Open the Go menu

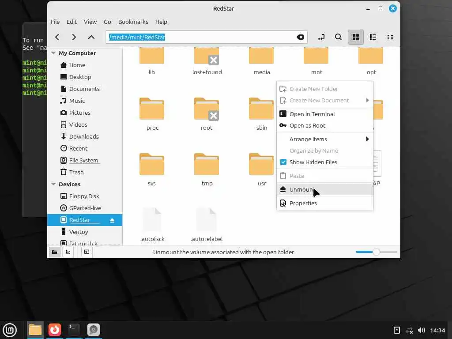point(107,22)
